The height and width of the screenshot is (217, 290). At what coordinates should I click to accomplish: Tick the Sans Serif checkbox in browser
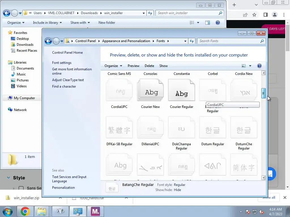[21, 188]
